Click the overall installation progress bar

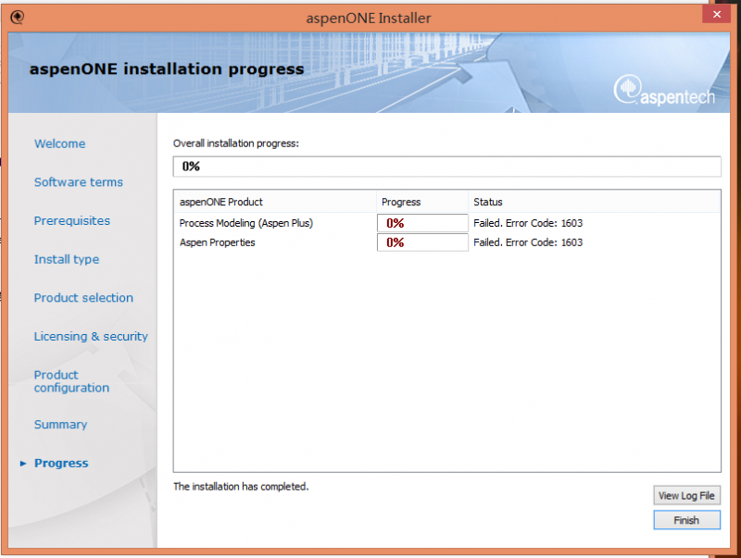446,167
